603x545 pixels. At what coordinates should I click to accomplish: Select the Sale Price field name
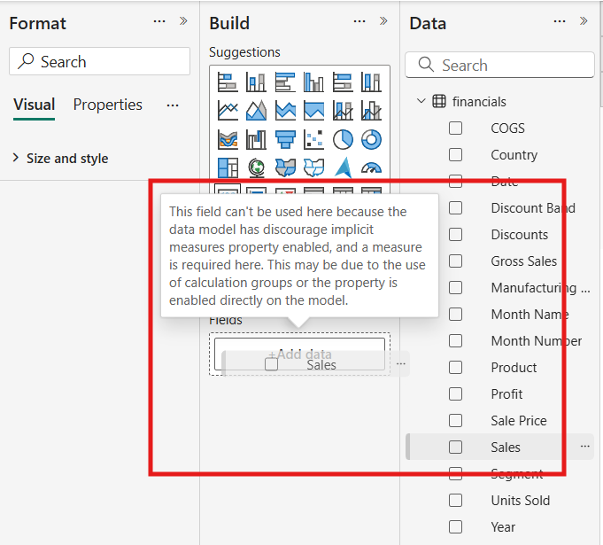point(519,421)
